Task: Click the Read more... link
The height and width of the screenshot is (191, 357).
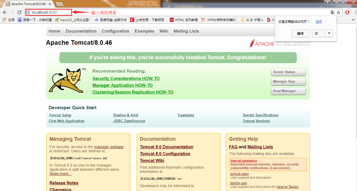Action: coord(60,174)
